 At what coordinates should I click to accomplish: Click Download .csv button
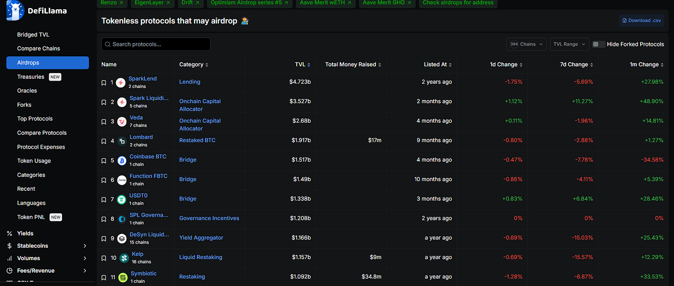tap(641, 20)
